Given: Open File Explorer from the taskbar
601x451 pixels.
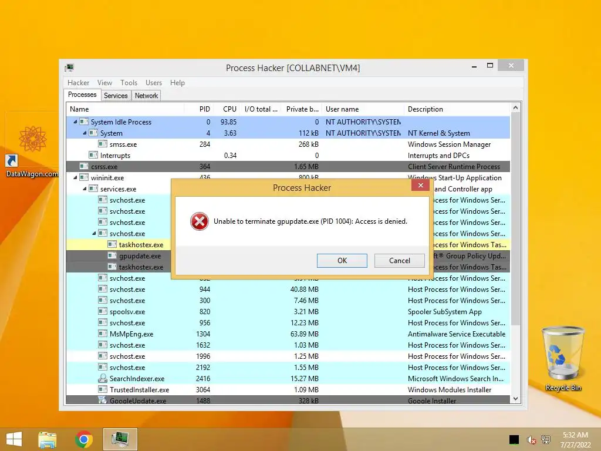Looking at the screenshot, I should pyautogui.click(x=48, y=439).
